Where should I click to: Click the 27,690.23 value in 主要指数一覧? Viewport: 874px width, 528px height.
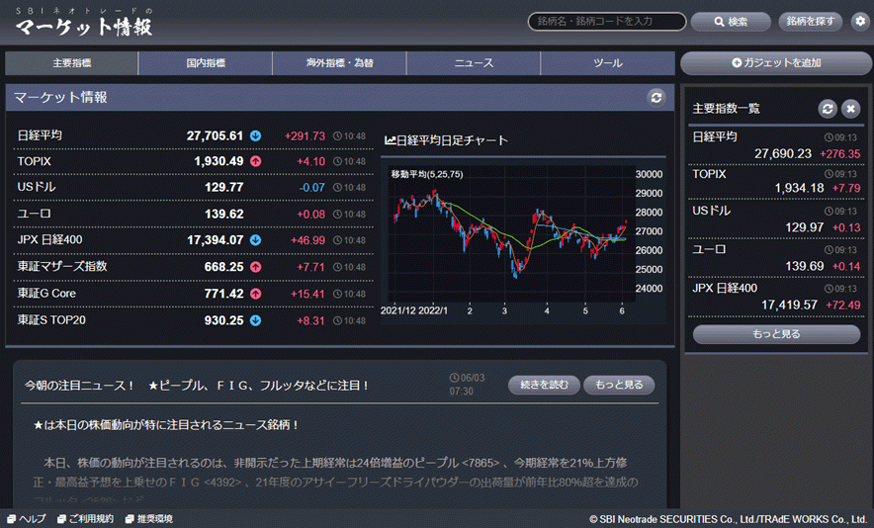[x=783, y=154]
